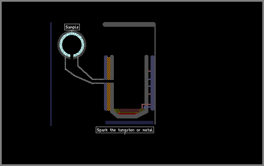Image resolution: width=264 pixels, height=166 pixels.
Task: Click the left purple vertical column
Action: (x=106, y=83)
